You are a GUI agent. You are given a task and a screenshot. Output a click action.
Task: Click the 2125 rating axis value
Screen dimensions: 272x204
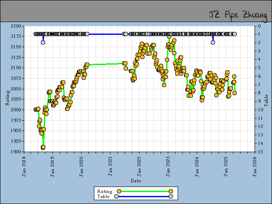[16, 57]
